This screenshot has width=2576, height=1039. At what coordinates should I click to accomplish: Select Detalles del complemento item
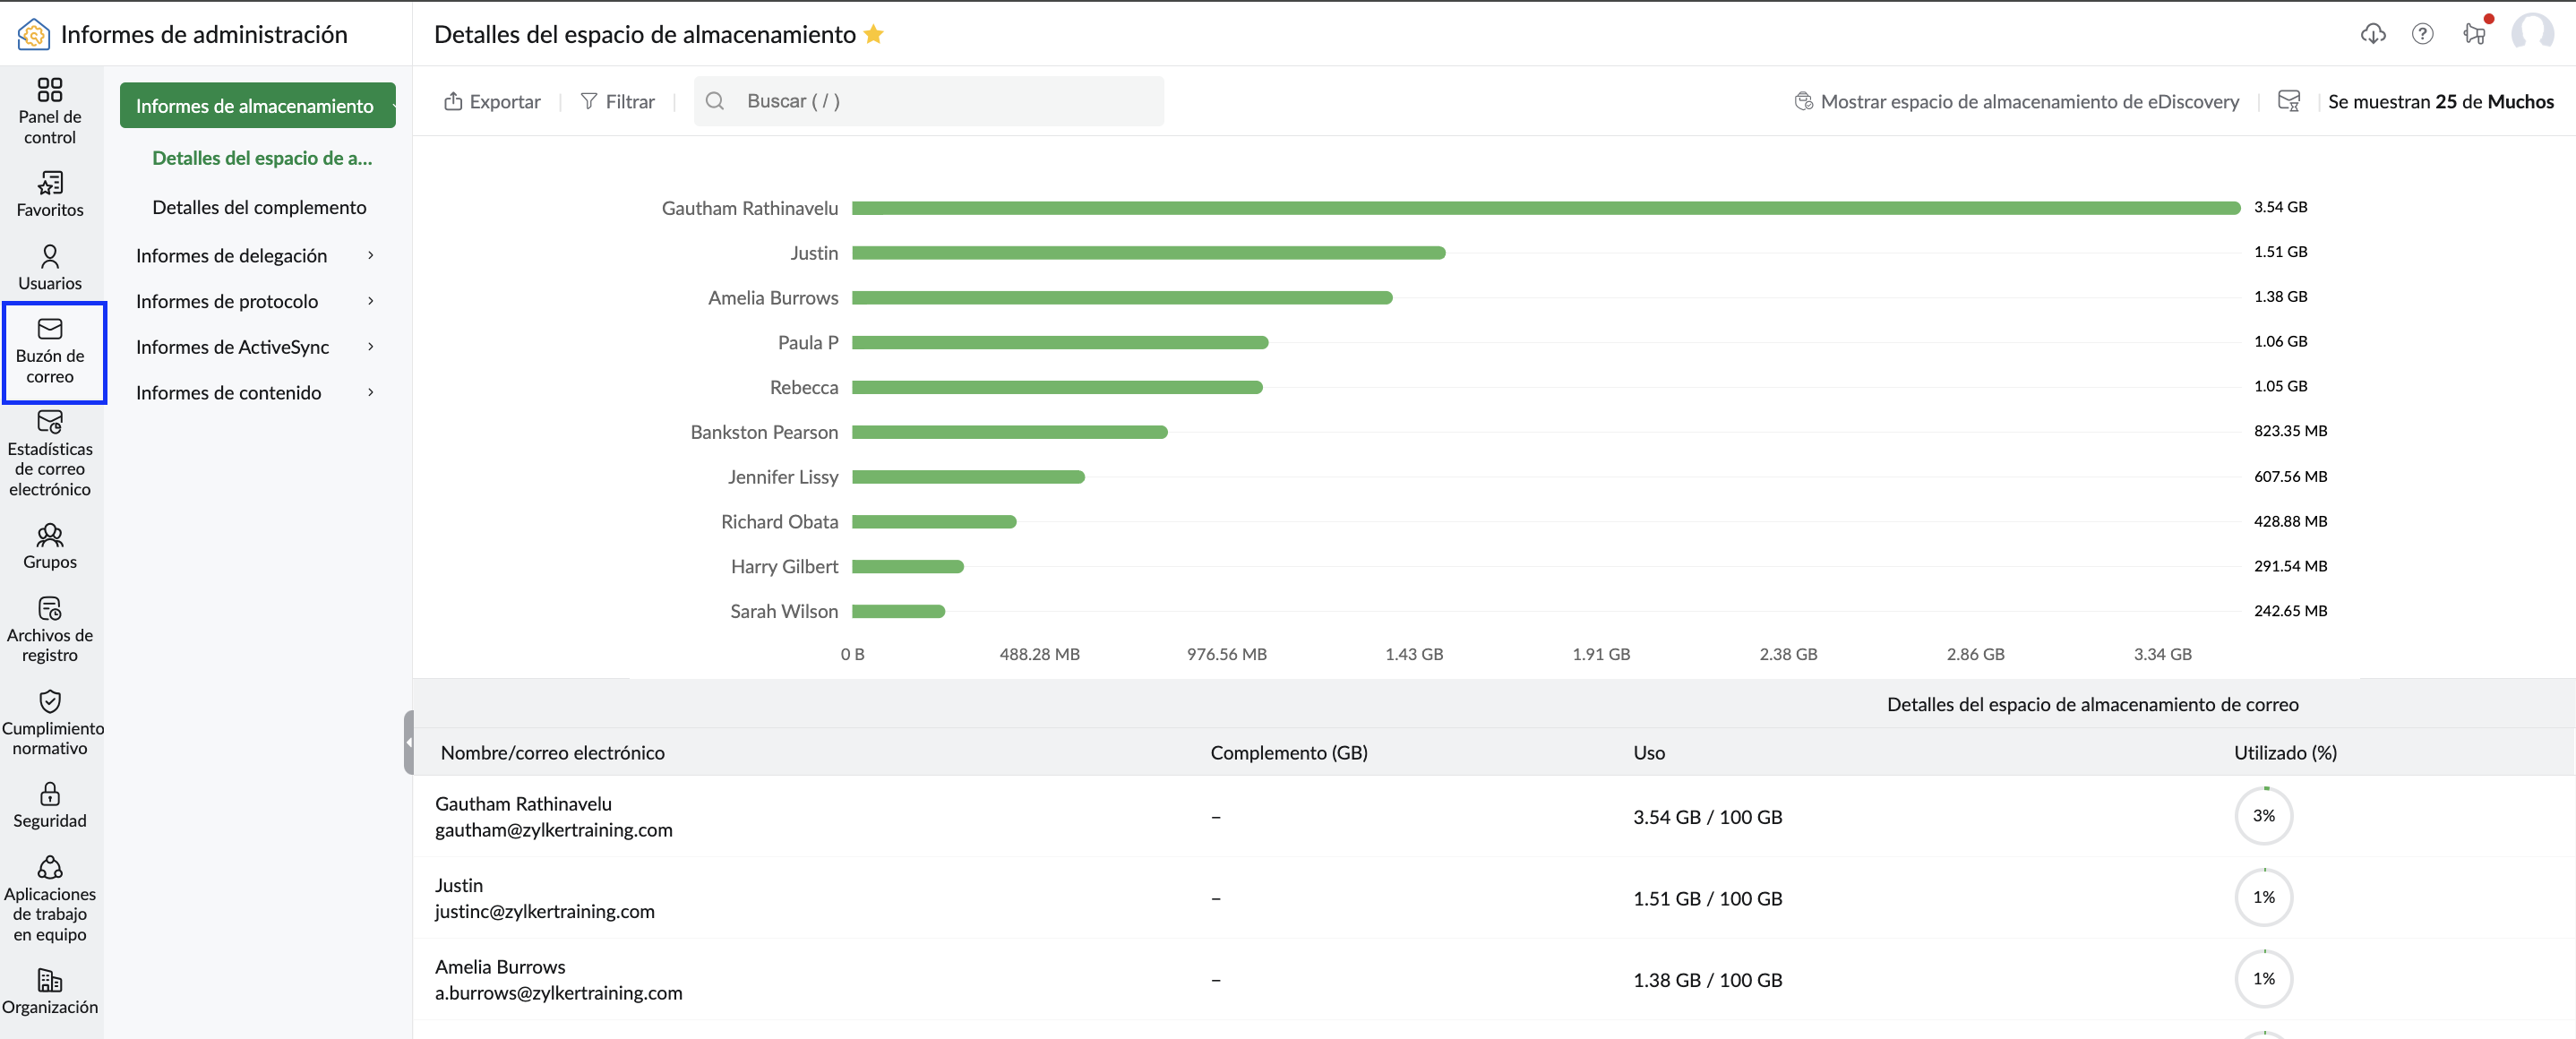click(259, 207)
